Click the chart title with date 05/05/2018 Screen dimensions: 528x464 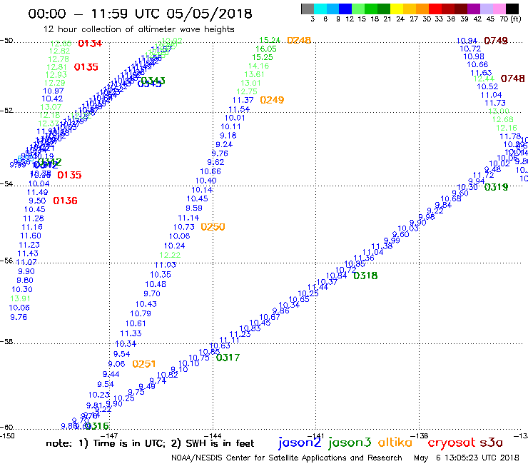click(140, 14)
